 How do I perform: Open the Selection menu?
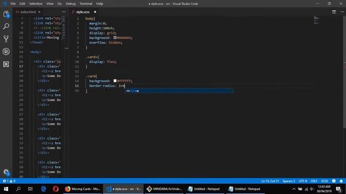36,4
